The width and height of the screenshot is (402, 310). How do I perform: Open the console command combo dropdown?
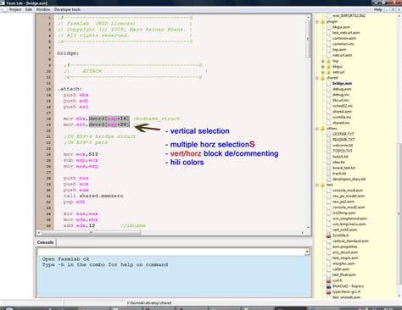point(307,252)
